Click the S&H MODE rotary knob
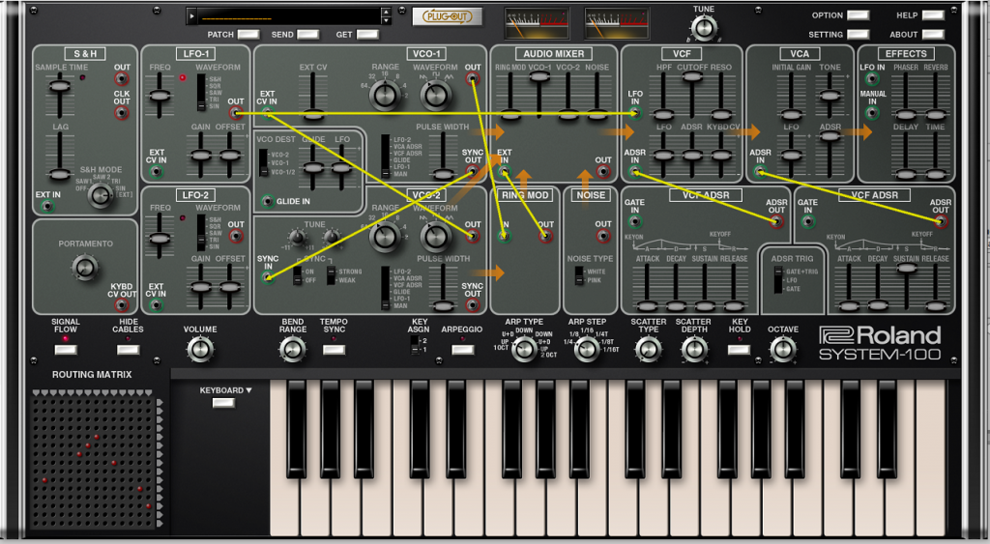Image resolution: width=990 pixels, height=544 pixels. pos(100,195)
